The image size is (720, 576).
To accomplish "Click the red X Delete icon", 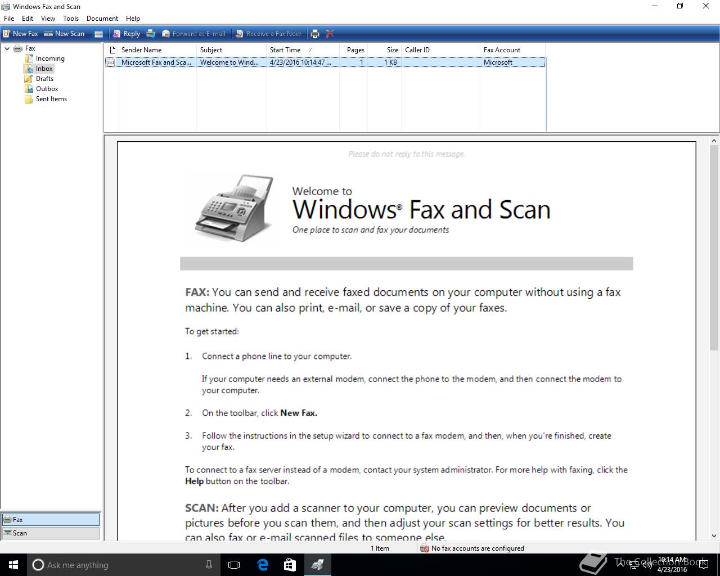I will tap(330, 34).
